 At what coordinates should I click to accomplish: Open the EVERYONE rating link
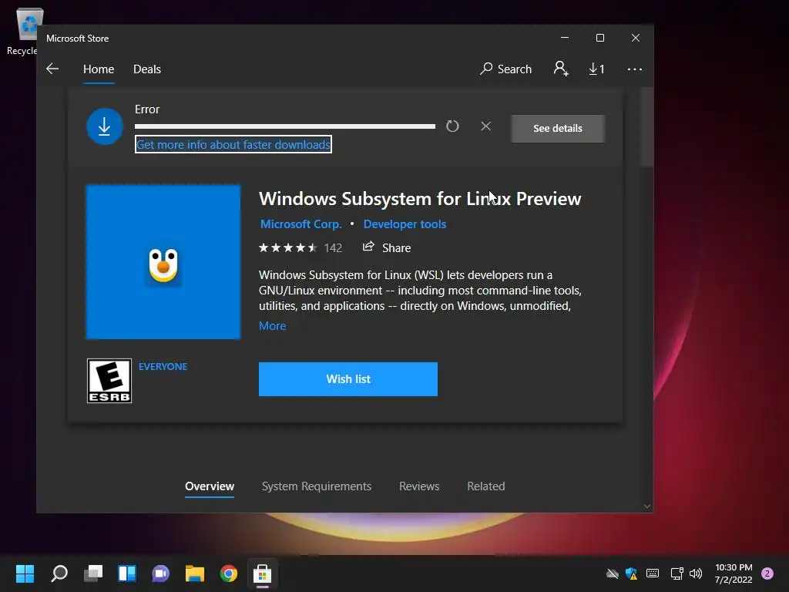pos(163,366)
